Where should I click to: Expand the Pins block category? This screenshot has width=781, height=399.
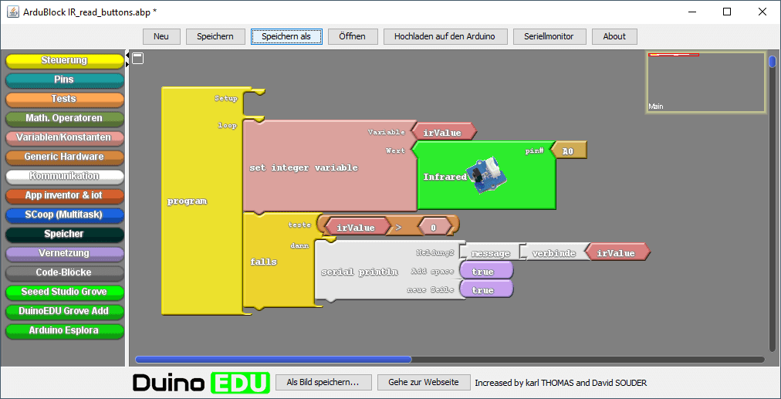point(64,79)
